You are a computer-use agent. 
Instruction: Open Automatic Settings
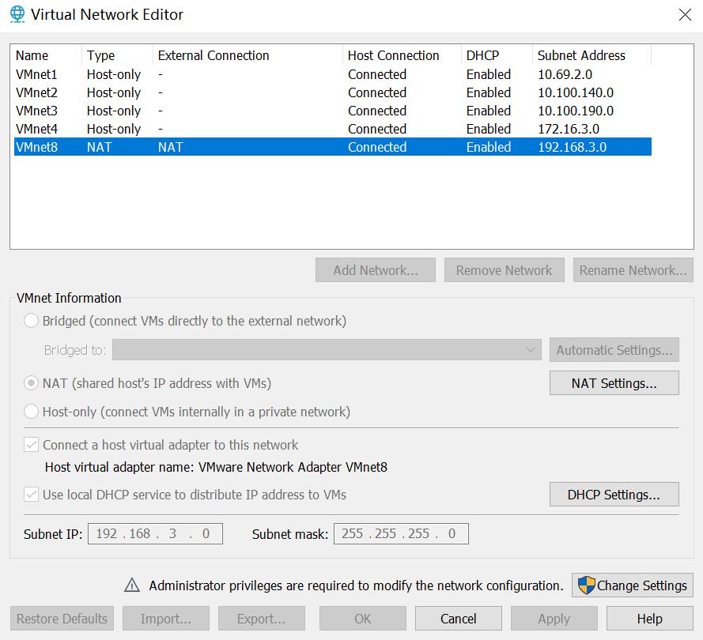(x=614, y=350)
